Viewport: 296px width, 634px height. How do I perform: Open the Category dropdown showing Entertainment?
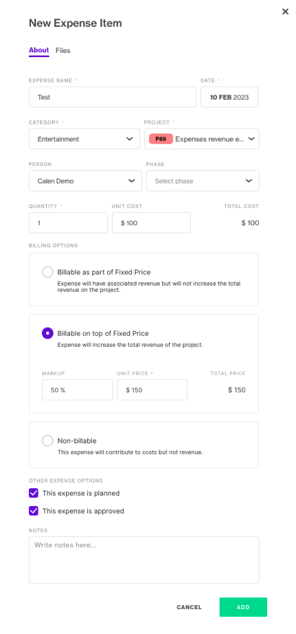(x=84, y=139)
